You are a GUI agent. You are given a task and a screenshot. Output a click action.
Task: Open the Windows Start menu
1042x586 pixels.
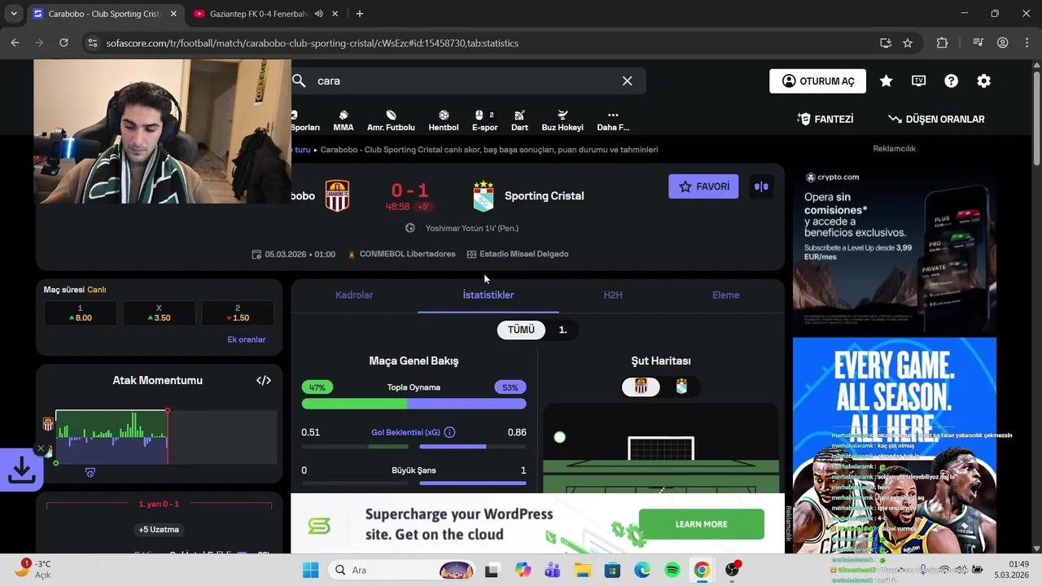[x=310, y=570]
